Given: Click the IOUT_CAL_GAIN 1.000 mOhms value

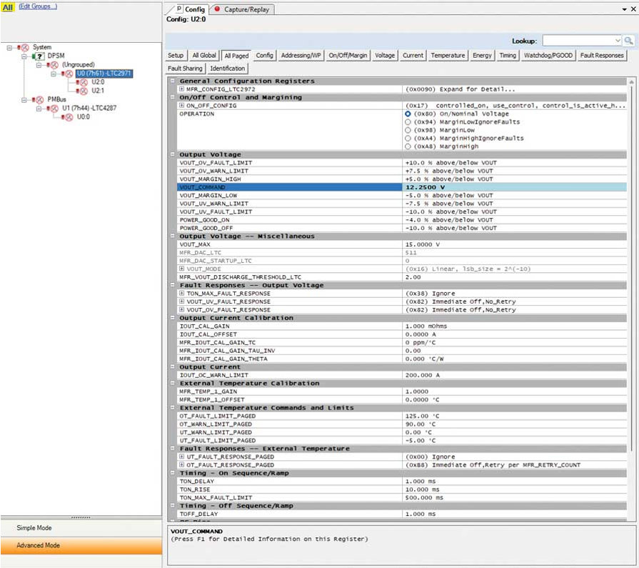Looking at the screenshot, I should coord(514,326).
